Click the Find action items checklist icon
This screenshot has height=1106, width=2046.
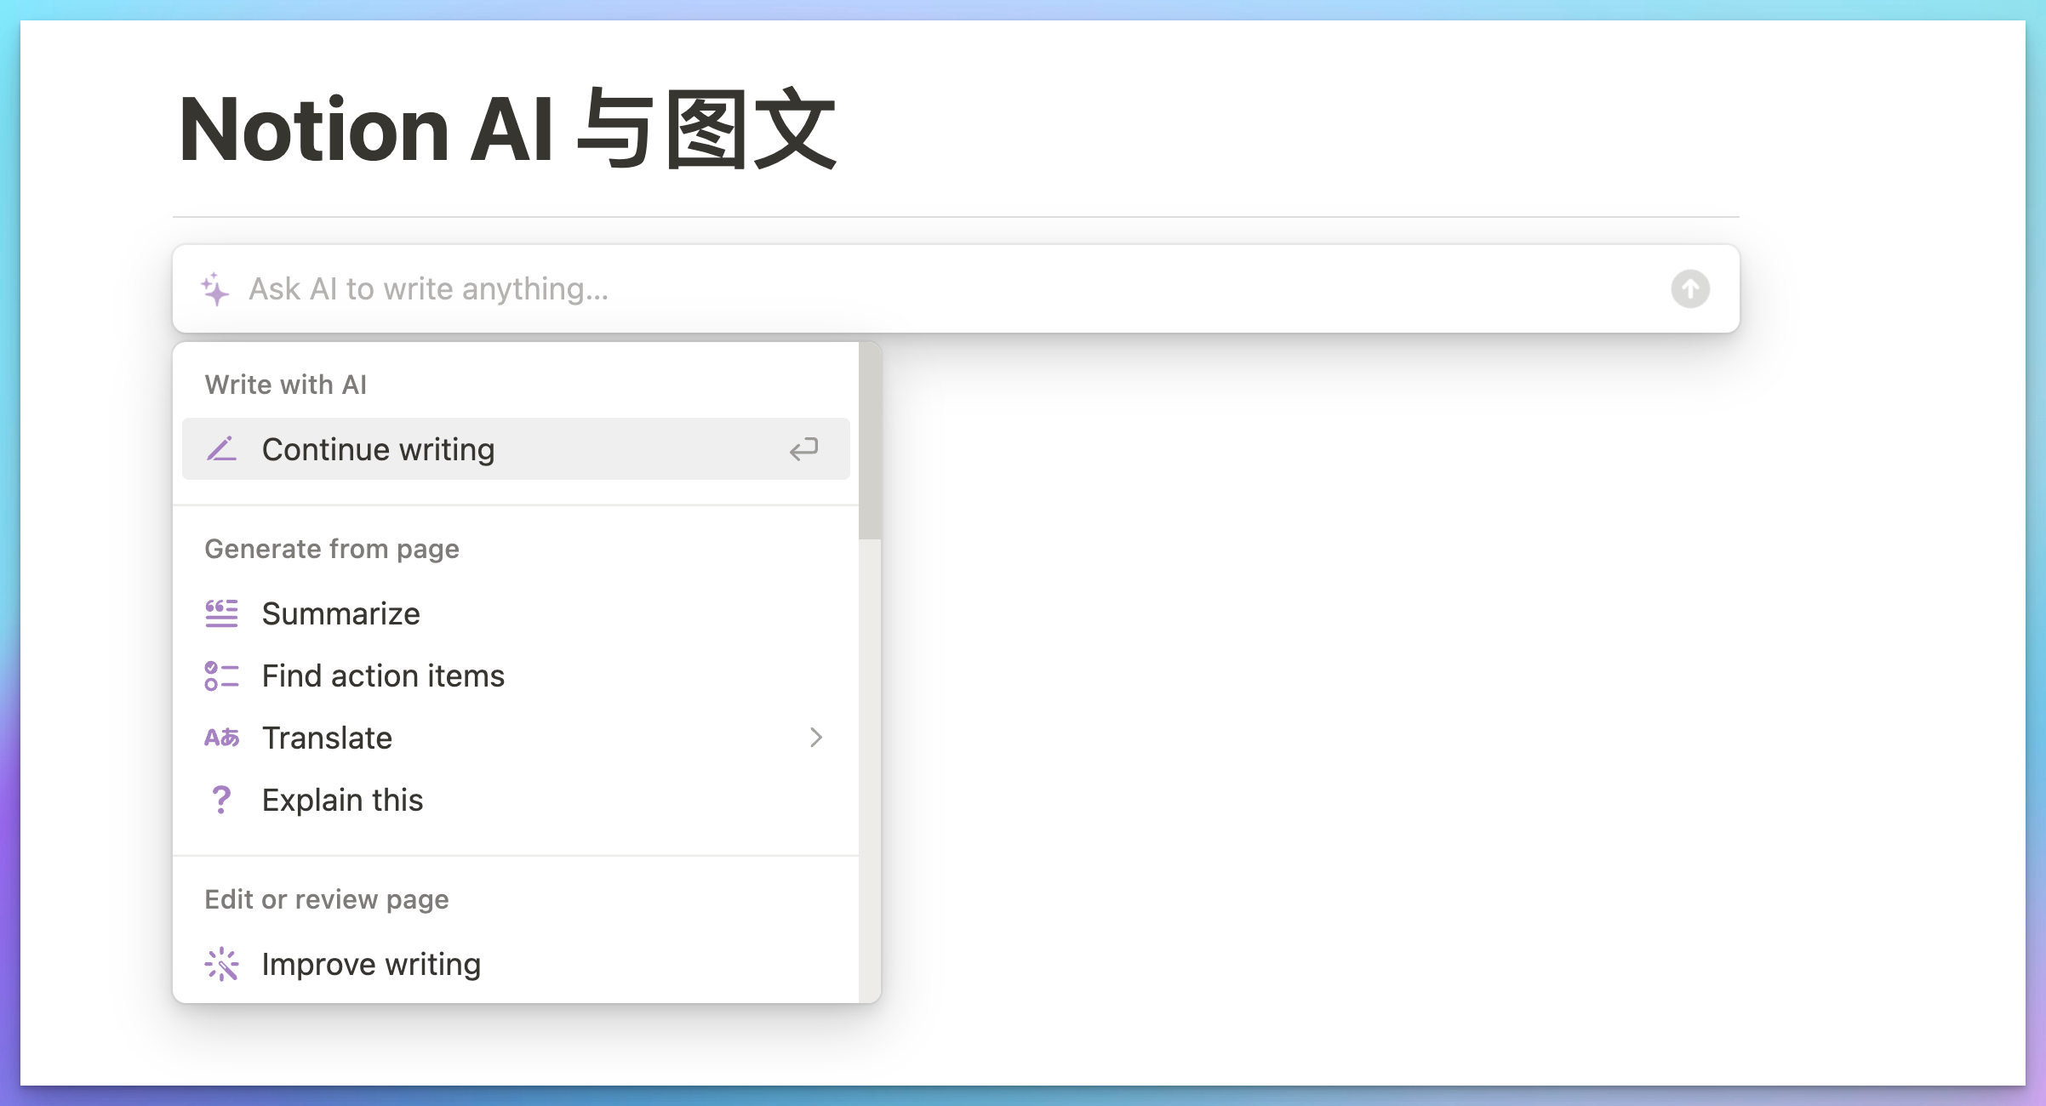[x=221, y=676]
